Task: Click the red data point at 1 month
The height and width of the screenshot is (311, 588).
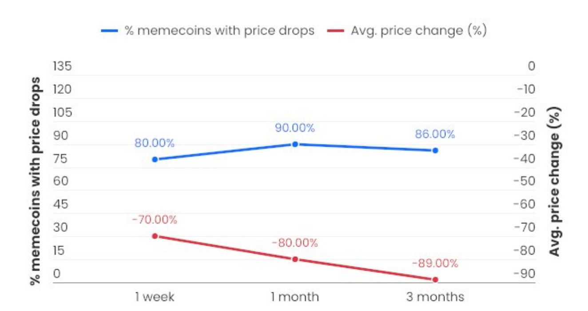Action: click(x=295, y=259)
